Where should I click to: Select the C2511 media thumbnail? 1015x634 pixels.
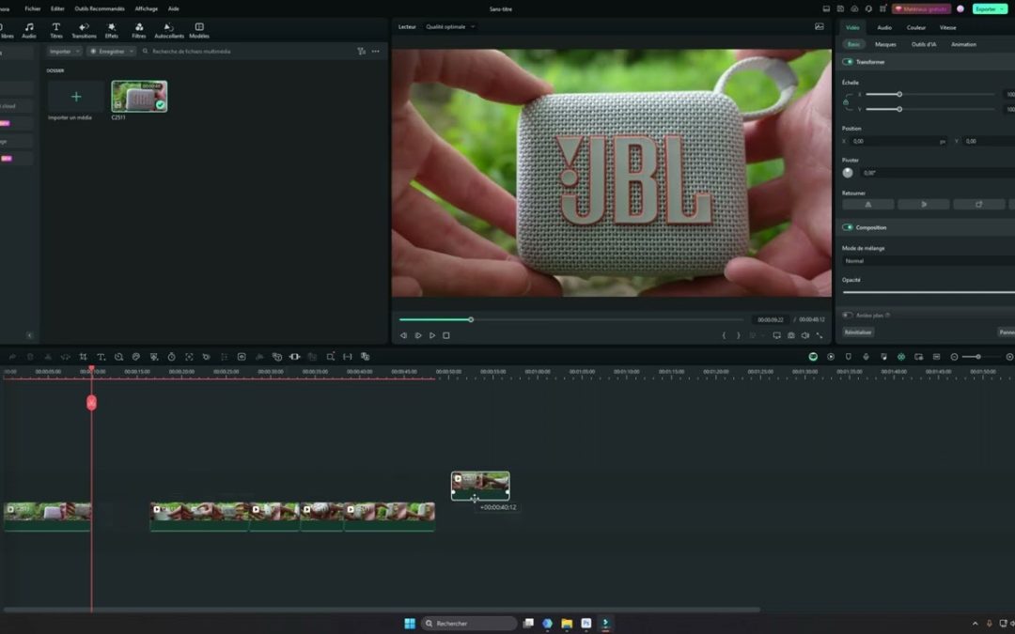139,97
